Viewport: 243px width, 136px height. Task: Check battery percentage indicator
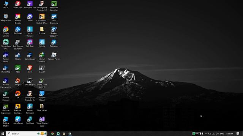(196, 133)
